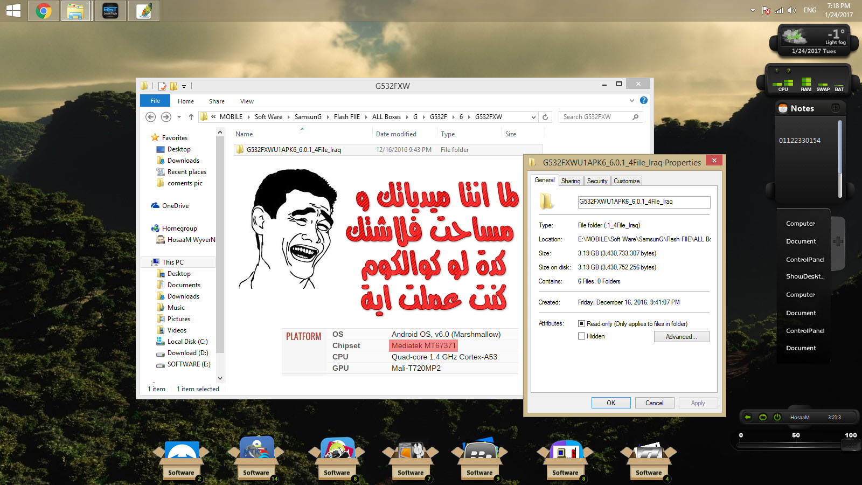Click ENG language indicator
Image resolution: width=862 pixels, height=485 pixels.
810,10
